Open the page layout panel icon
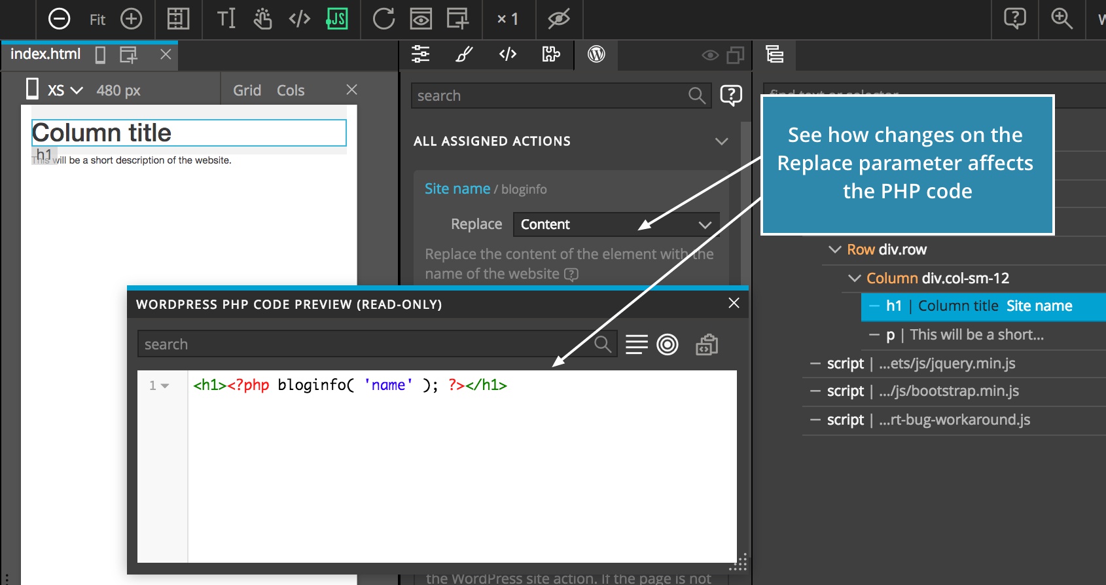Viewport: 1106px width, 585px height. [x=178, y=19]
